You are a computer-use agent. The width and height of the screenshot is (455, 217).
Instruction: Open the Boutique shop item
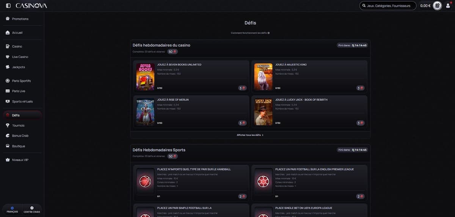(18, 146)
